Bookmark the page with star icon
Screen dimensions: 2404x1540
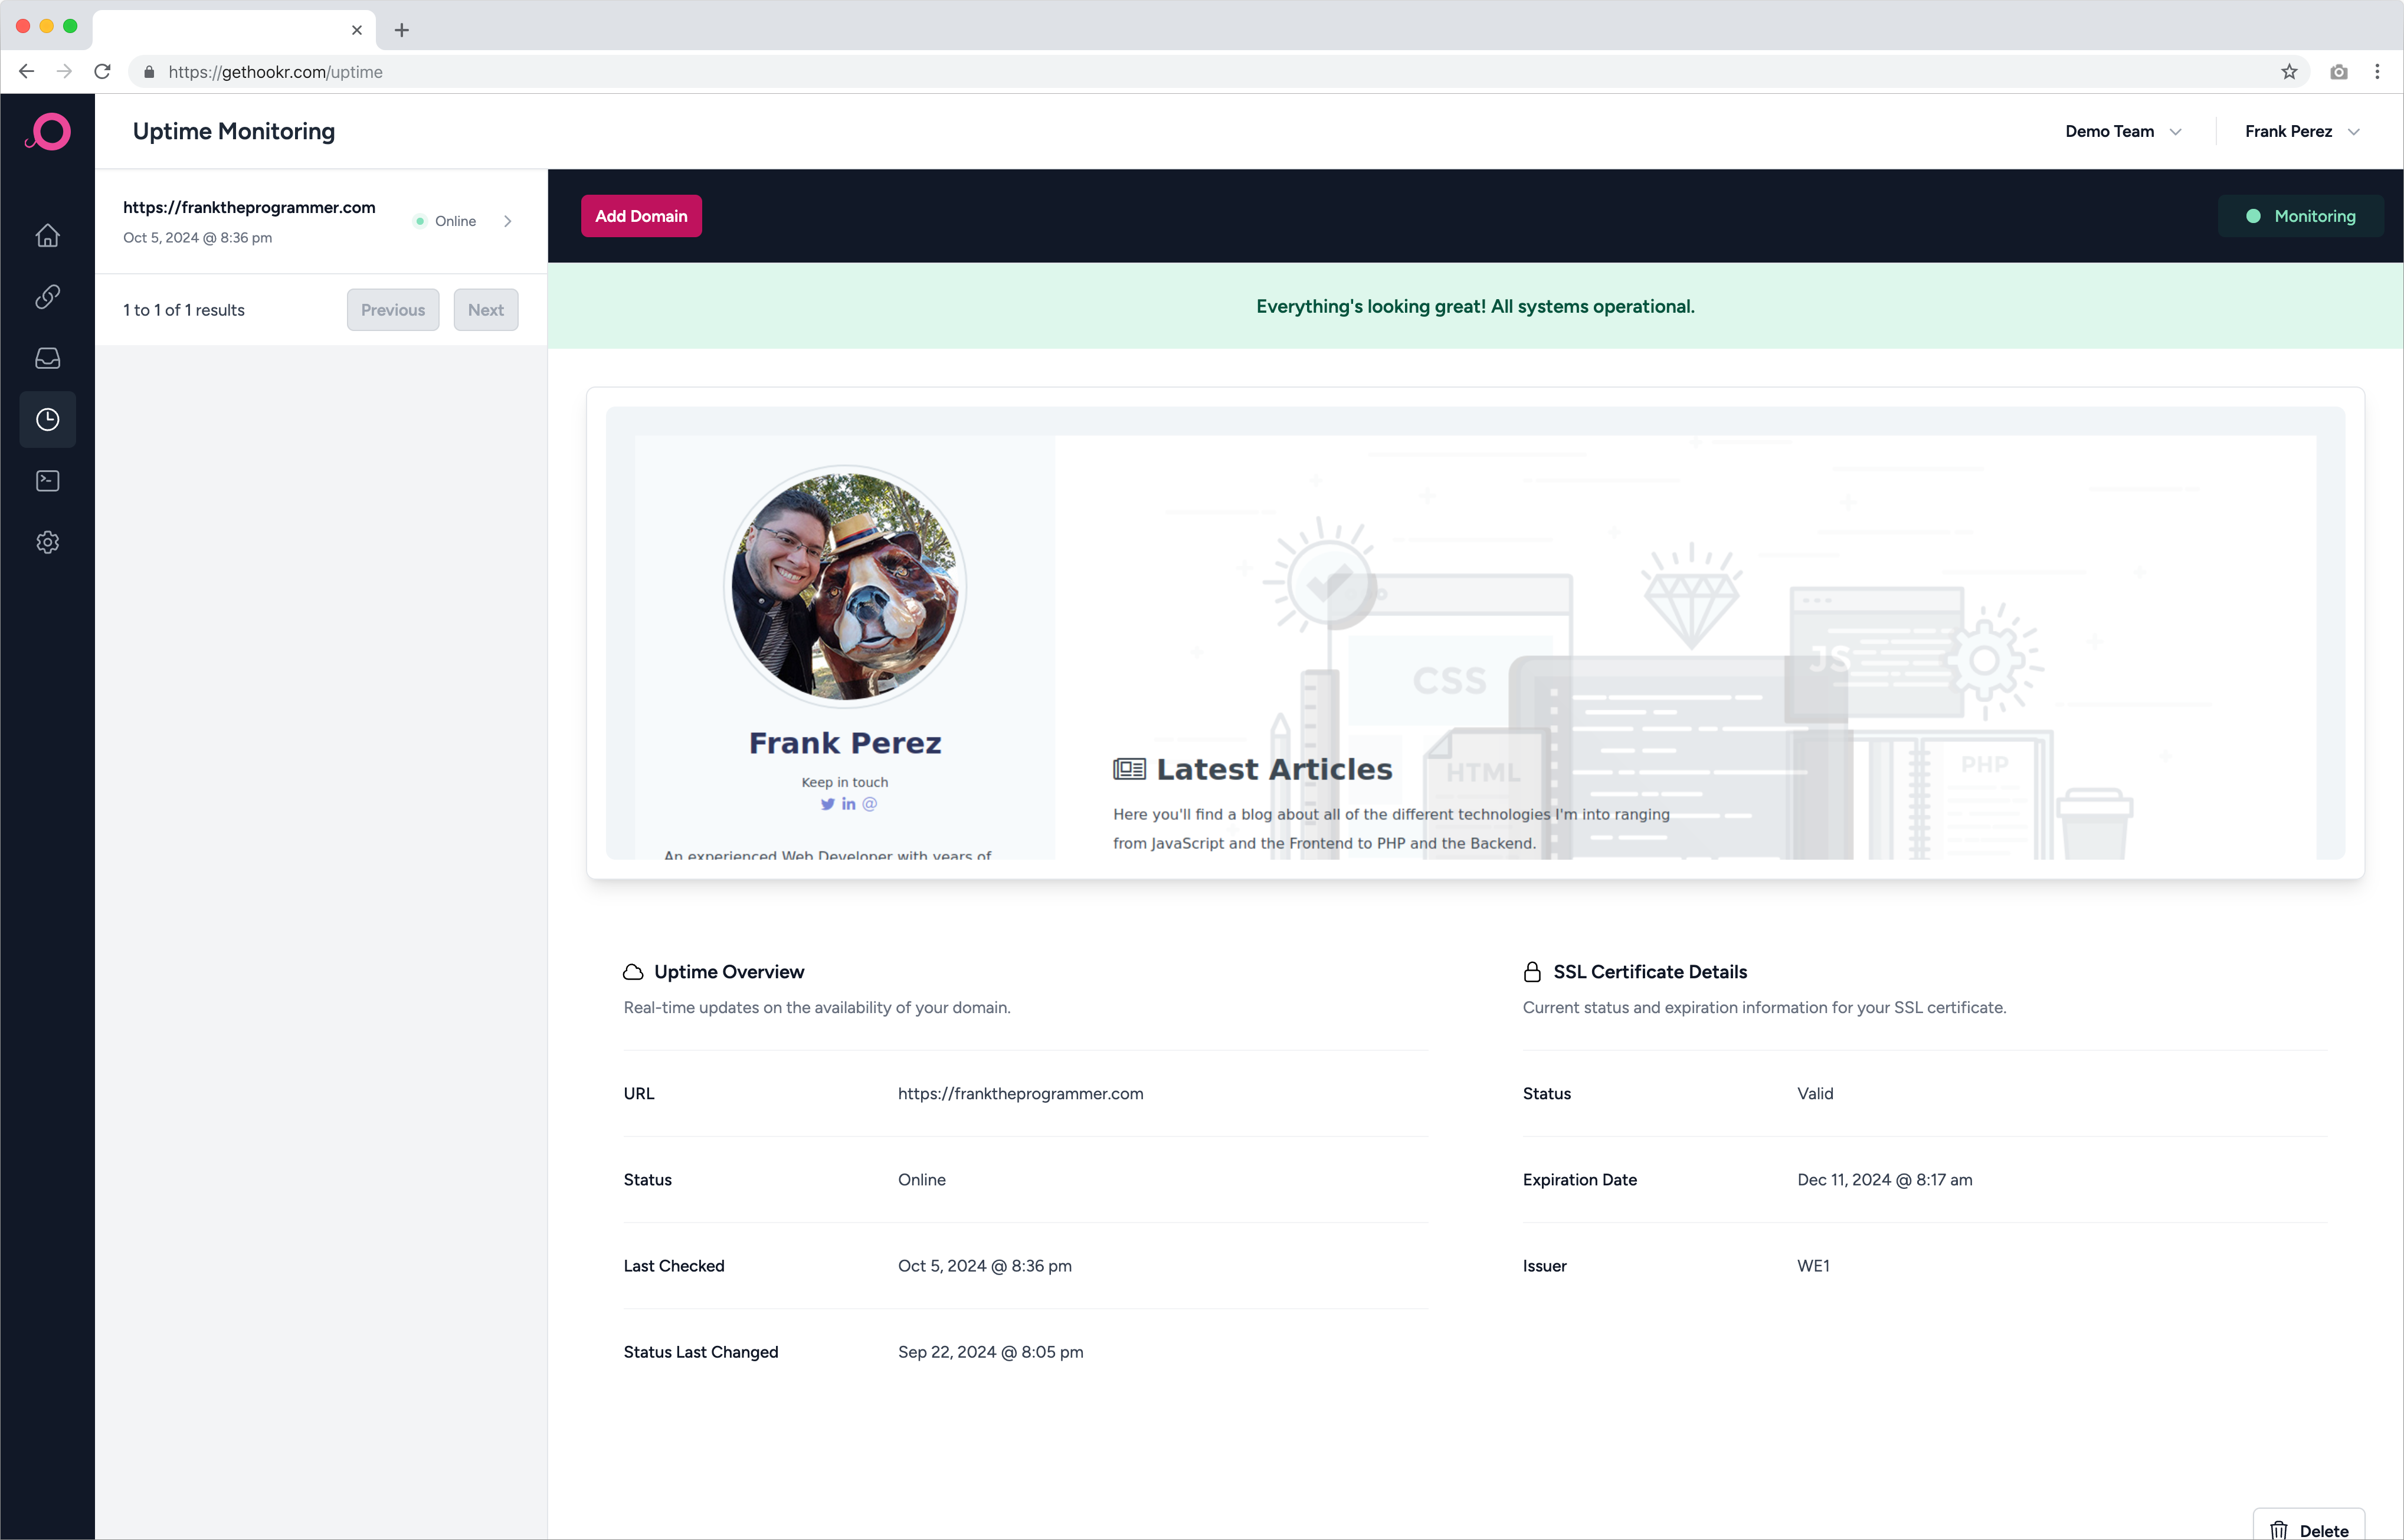(x=2289, y=72)
